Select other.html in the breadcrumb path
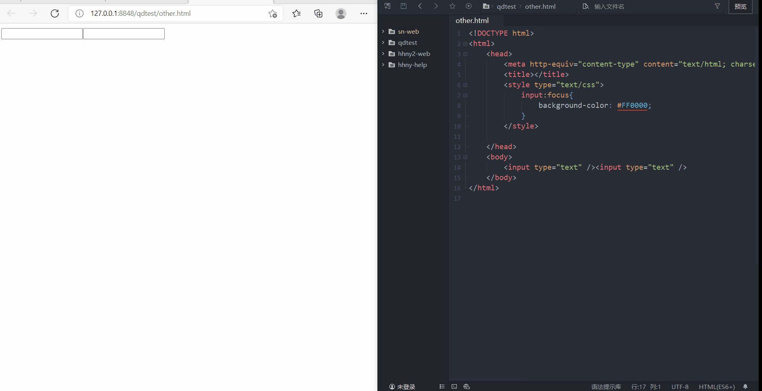 click(x=540, y=6)
